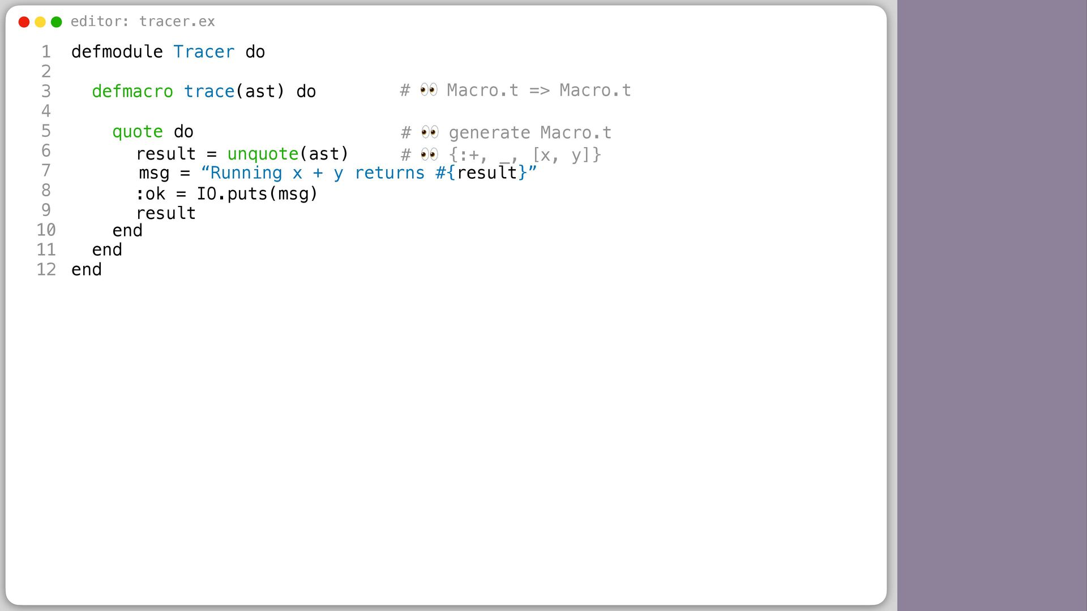1087x611 pixels.
Task: Select line number 7 in the gutter
Action: (46, 170)
